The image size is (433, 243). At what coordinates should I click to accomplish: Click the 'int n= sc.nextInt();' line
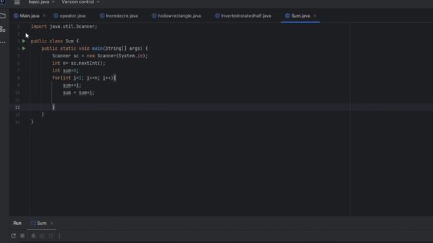click(78, 63)
